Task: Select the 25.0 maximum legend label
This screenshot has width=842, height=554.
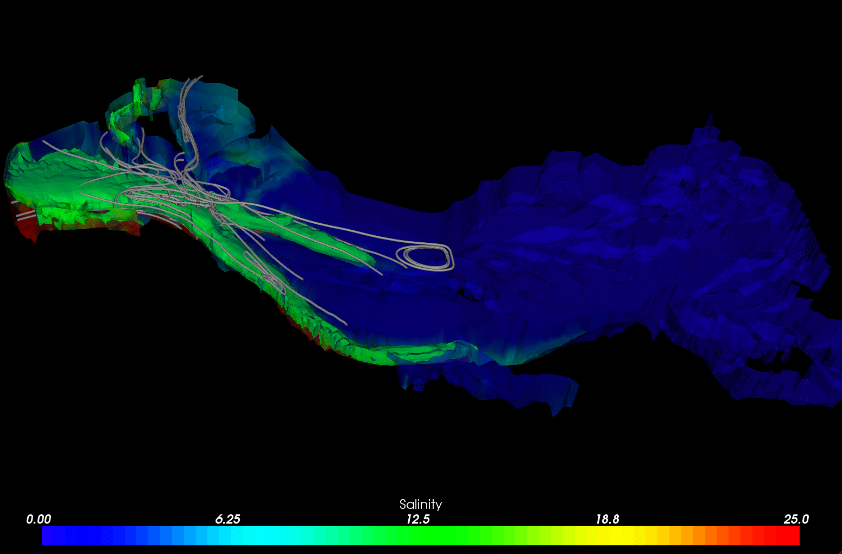Action: (x=796, y=519)
